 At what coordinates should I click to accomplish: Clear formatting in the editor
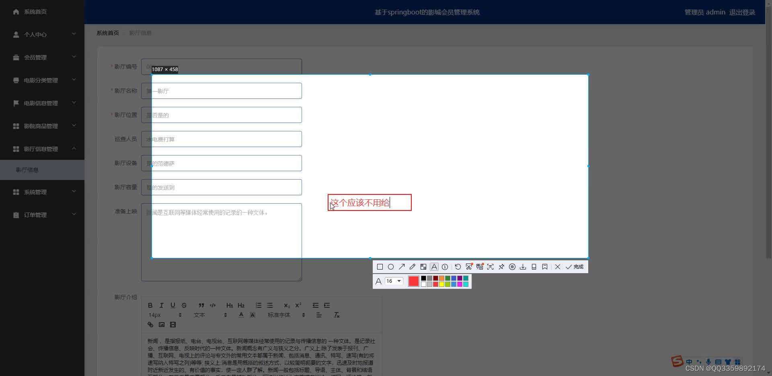[x=337, y=315]
